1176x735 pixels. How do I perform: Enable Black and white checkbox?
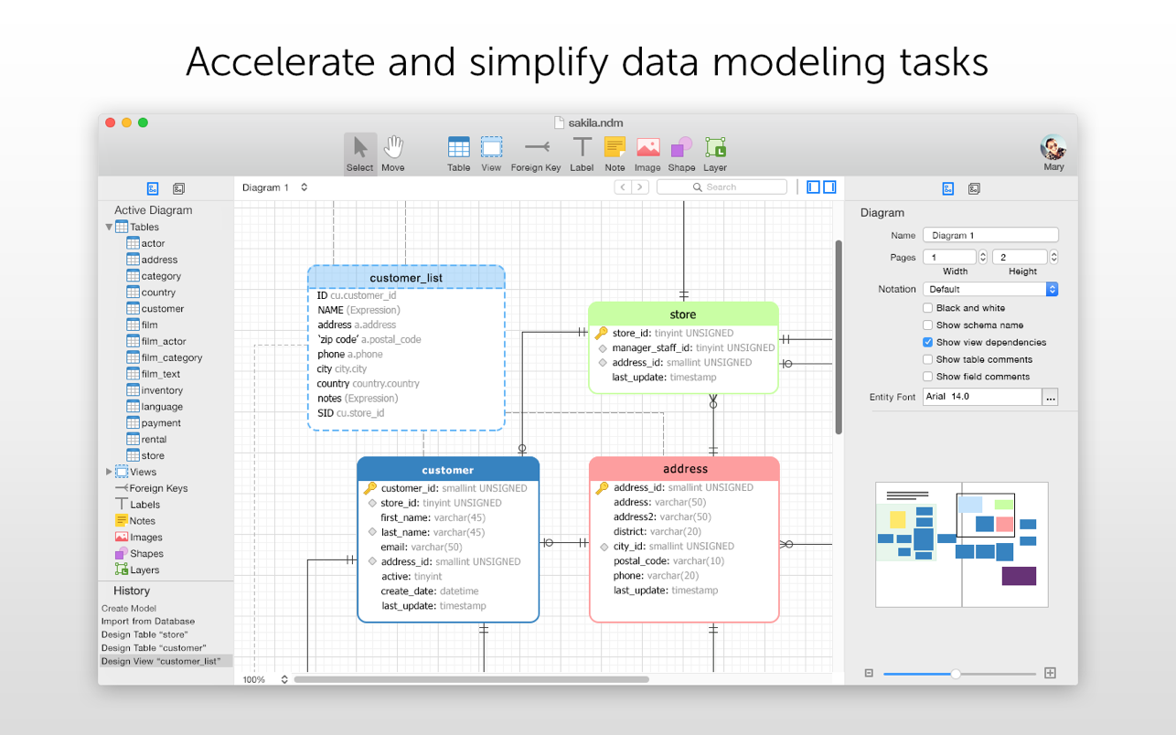(x=927, y=308)
